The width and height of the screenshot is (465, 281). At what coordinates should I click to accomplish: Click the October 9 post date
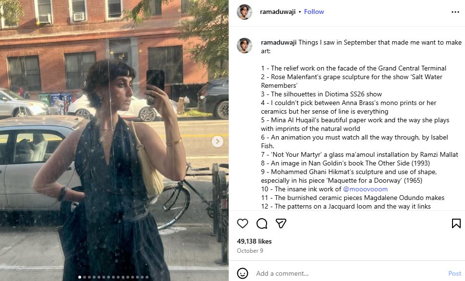(249, 251)
